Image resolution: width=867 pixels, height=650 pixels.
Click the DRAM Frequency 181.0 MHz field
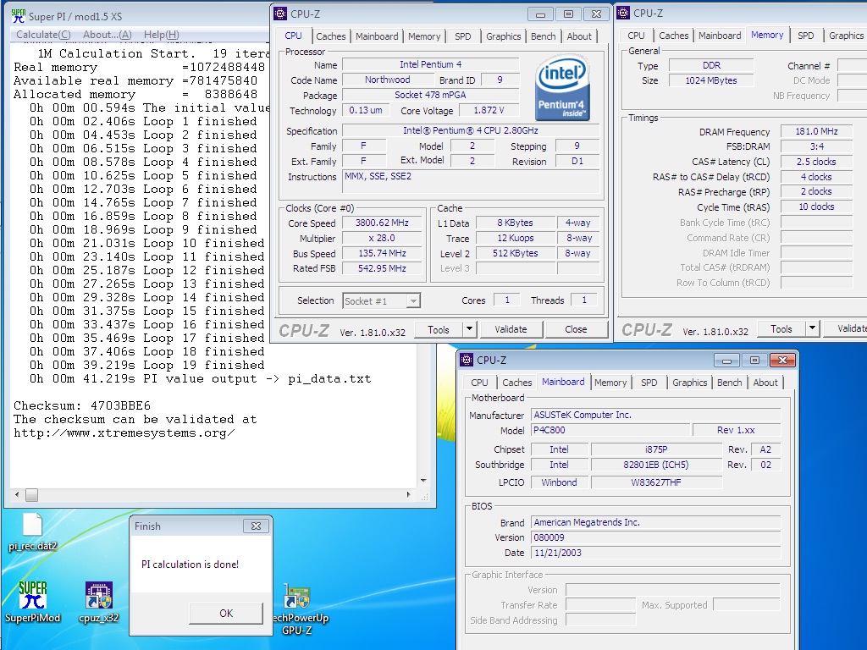point(817,131)
